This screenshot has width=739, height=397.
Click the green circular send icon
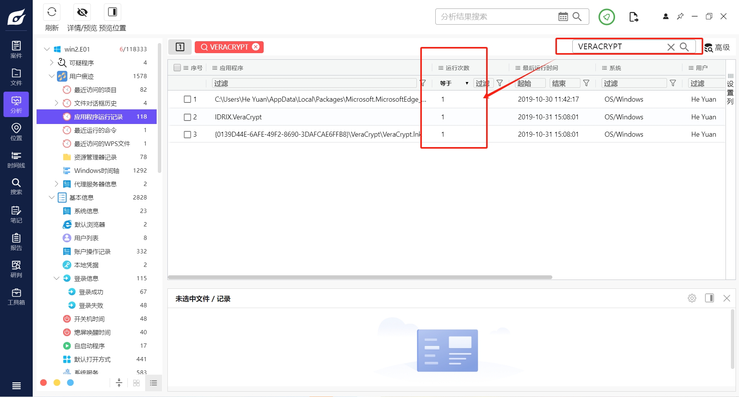coord(607,17)
